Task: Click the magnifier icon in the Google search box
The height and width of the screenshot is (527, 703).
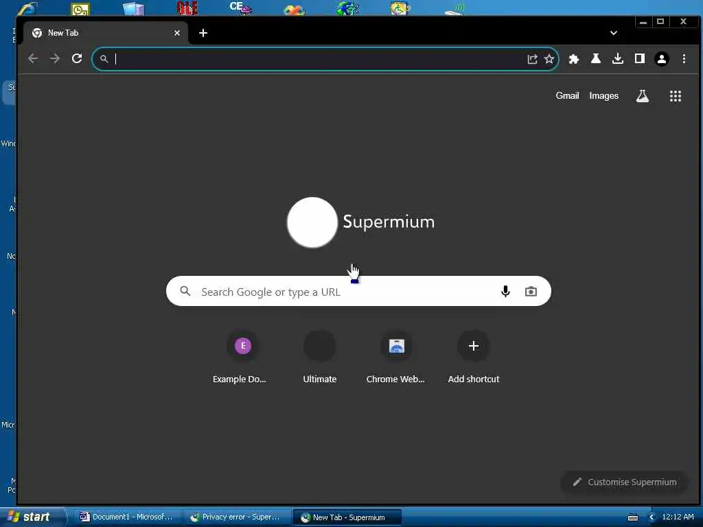Action: [x=185, y=291]
